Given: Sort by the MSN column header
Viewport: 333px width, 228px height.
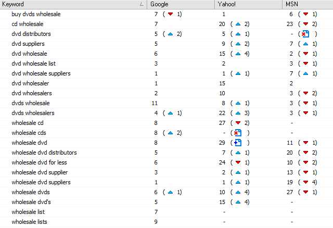Looking at the screenshot, I should (x=308, y=4).
